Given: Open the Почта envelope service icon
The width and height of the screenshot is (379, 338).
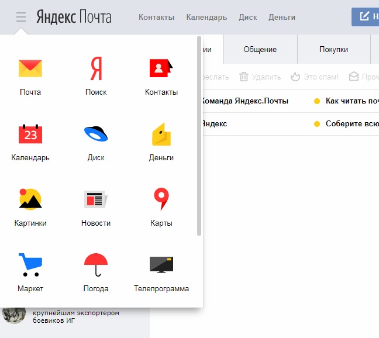Looking at the screenshot, I should tap(30, 68).
